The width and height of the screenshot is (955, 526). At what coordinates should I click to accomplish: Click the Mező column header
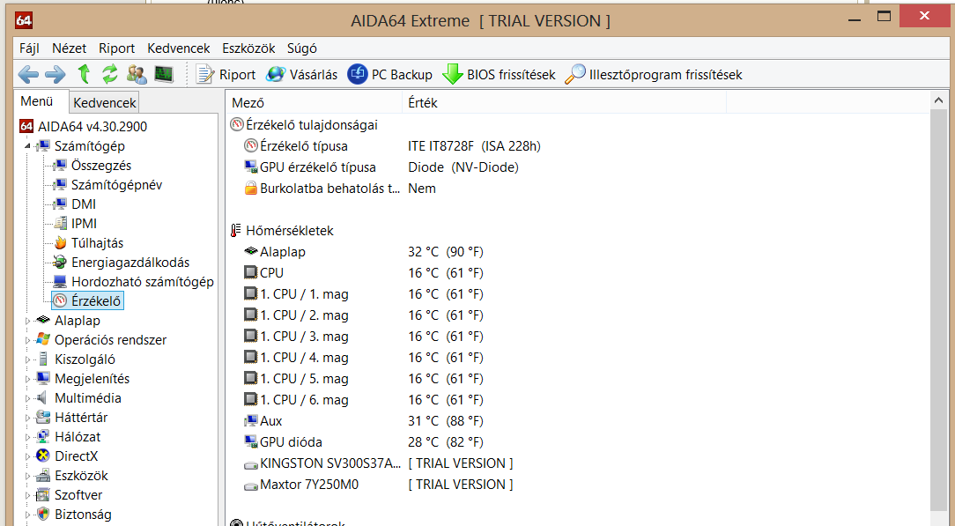click(314, 103)
